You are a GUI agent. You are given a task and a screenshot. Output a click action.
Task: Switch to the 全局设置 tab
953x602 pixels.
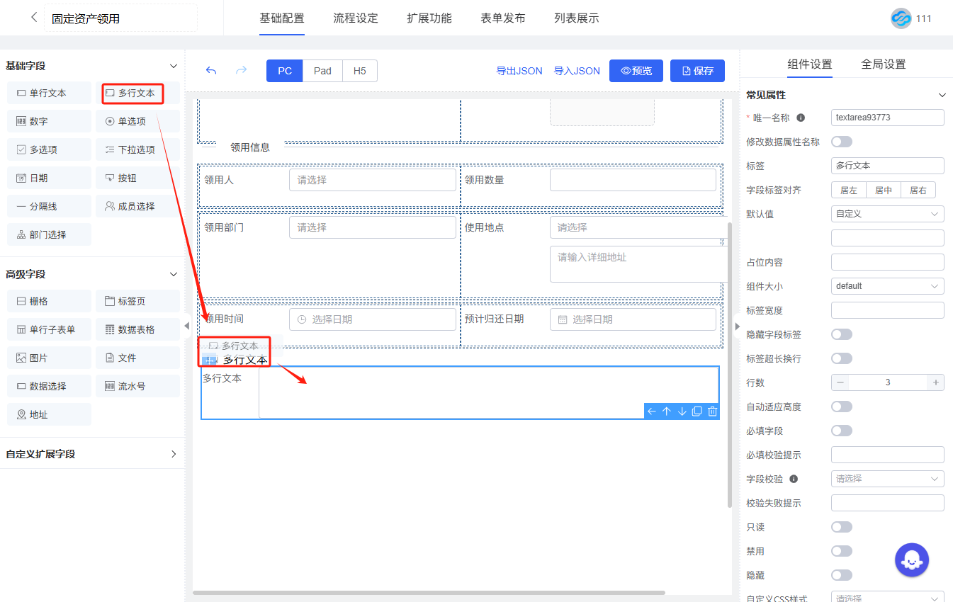coord(883,64)
